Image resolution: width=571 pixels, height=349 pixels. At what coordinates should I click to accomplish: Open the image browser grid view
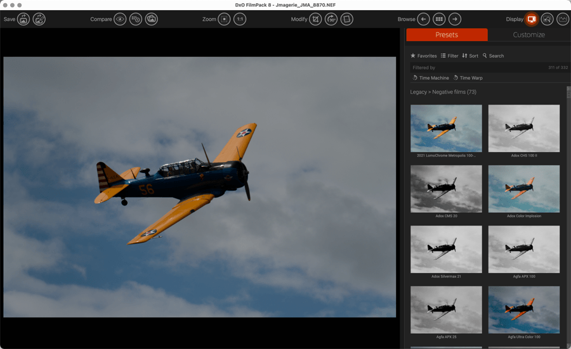[438, 20]
